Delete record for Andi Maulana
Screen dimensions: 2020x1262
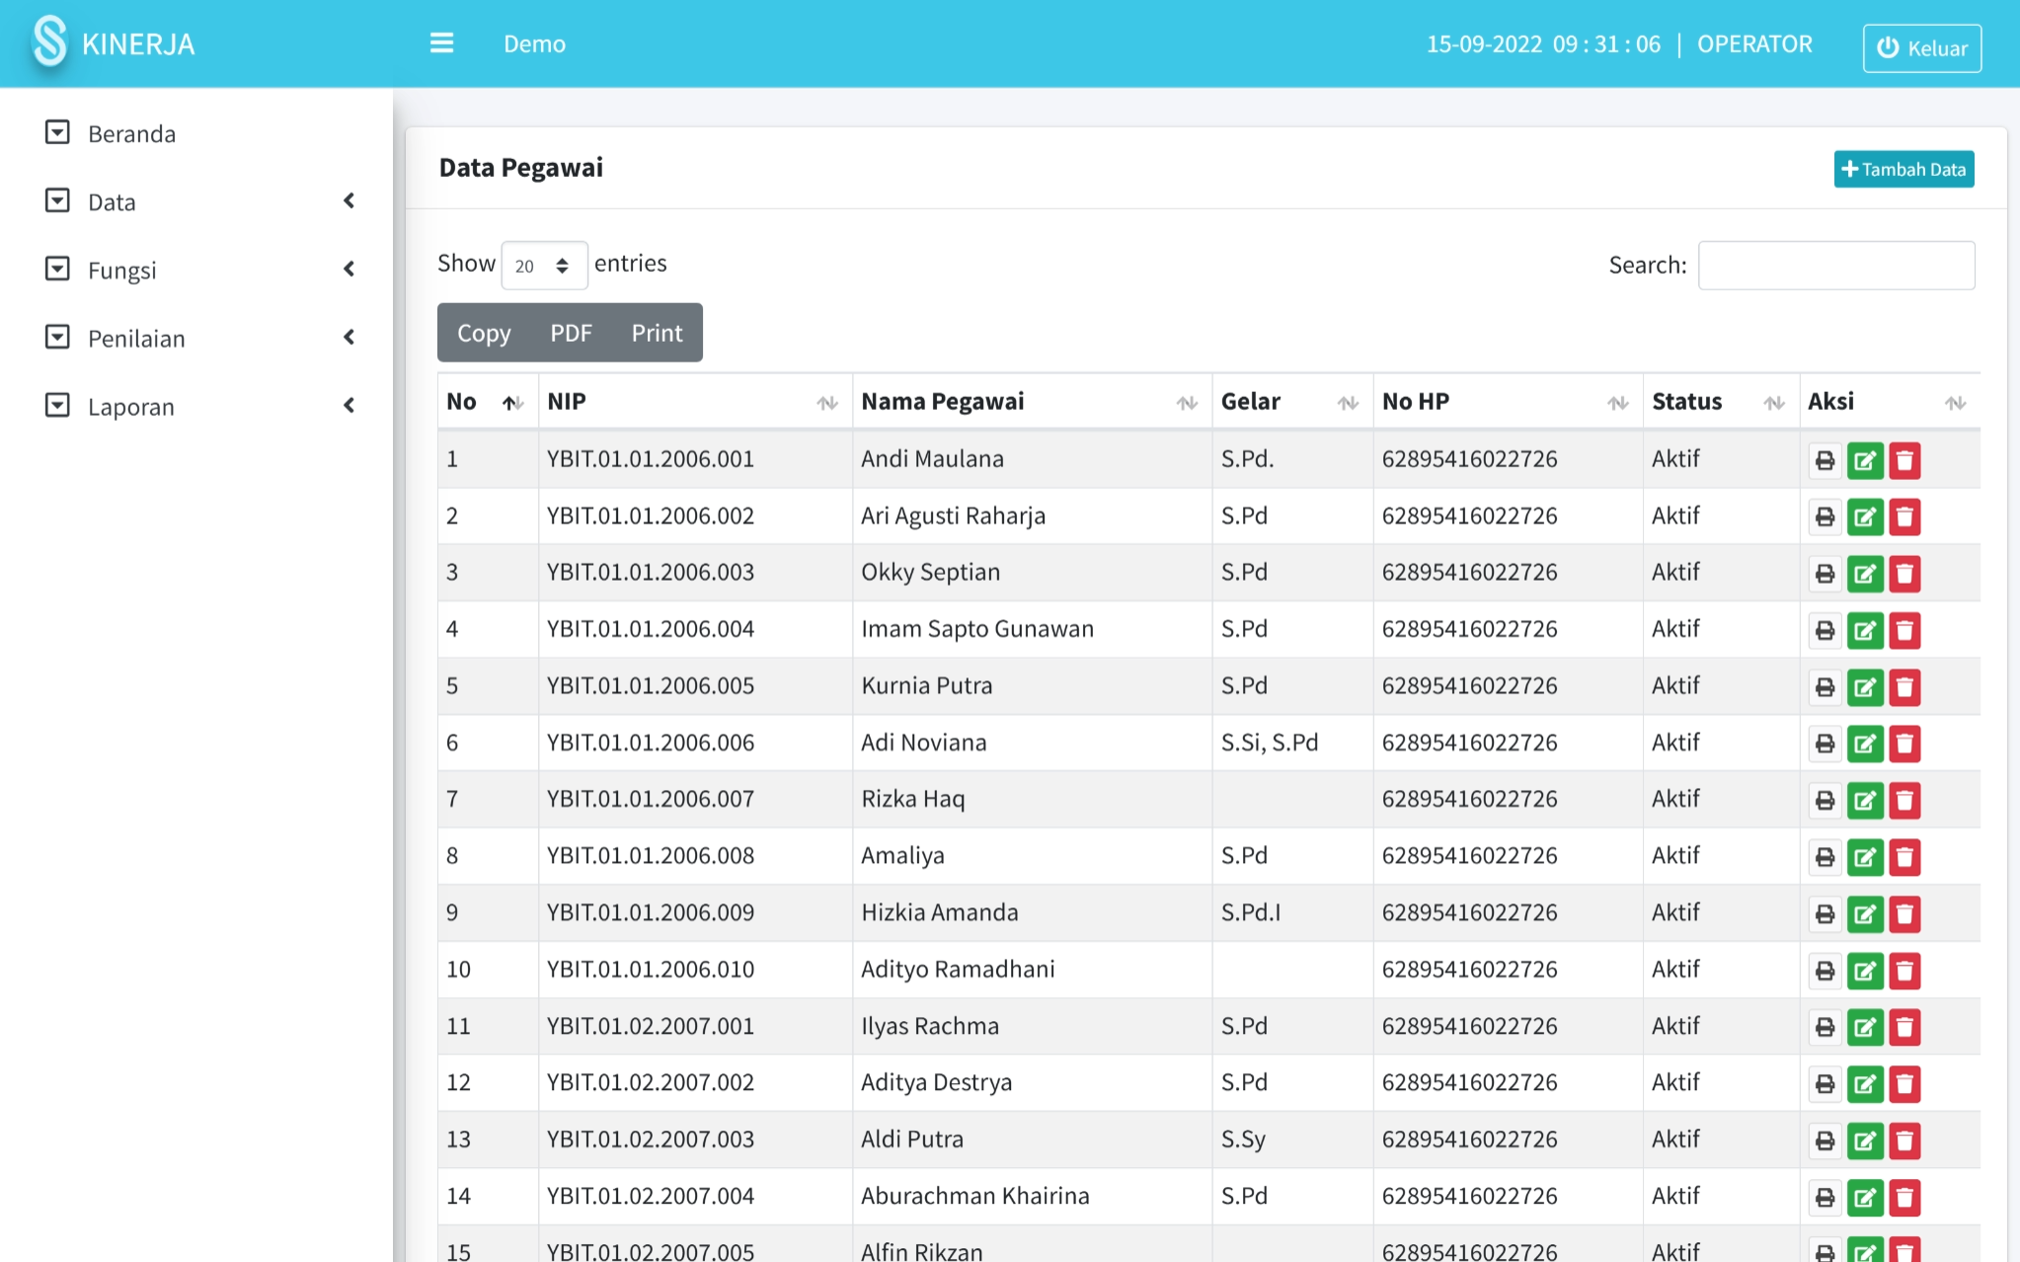[x=1904, y=460]
